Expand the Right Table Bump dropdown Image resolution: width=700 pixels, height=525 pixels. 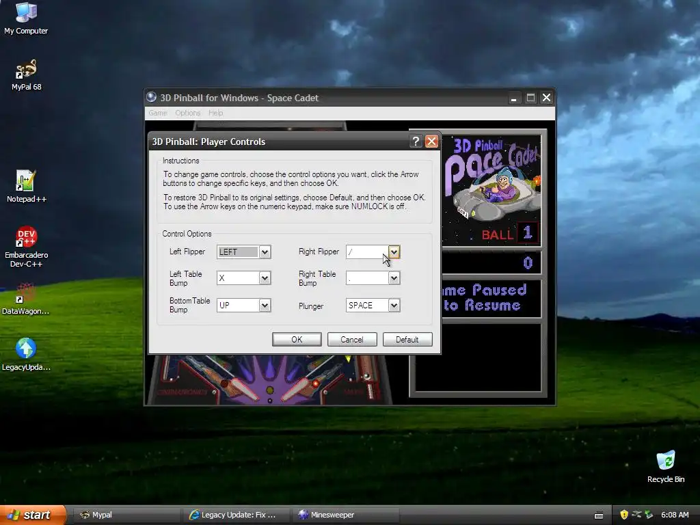[394, 278]
